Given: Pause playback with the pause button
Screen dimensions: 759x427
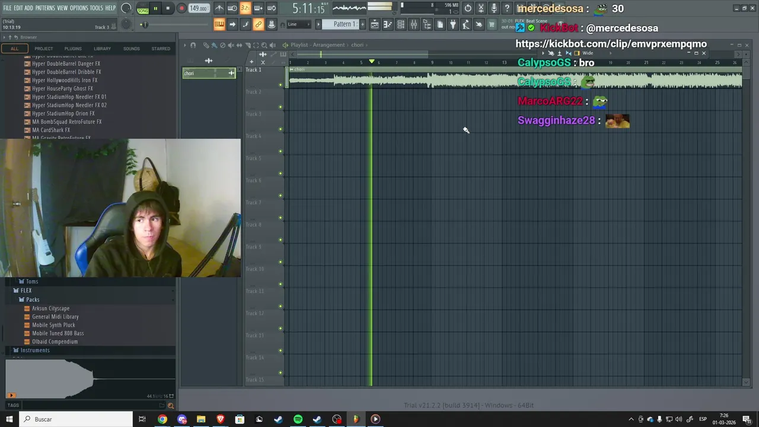Looking at the screenshot, I should [155, 8].
